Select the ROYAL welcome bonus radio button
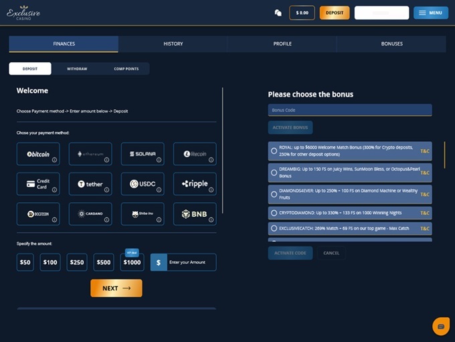This screenshot has width=455, height=342. pyautogui.click(x=274, y=151)
